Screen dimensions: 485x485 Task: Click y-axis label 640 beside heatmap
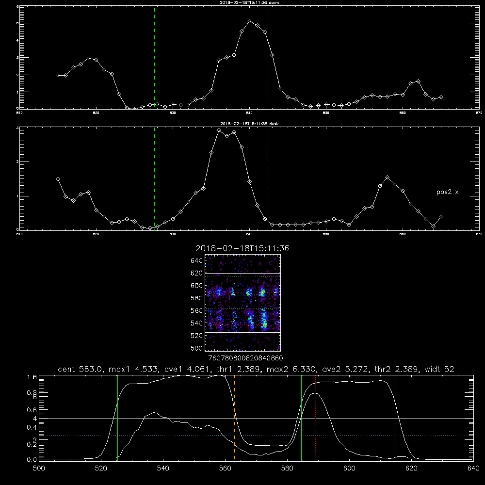[197, 260]
